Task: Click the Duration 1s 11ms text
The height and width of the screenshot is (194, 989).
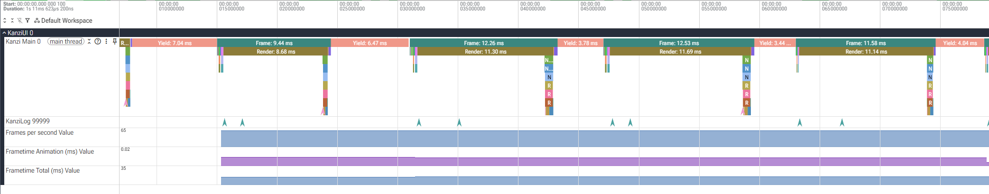Action: [38, 9]
